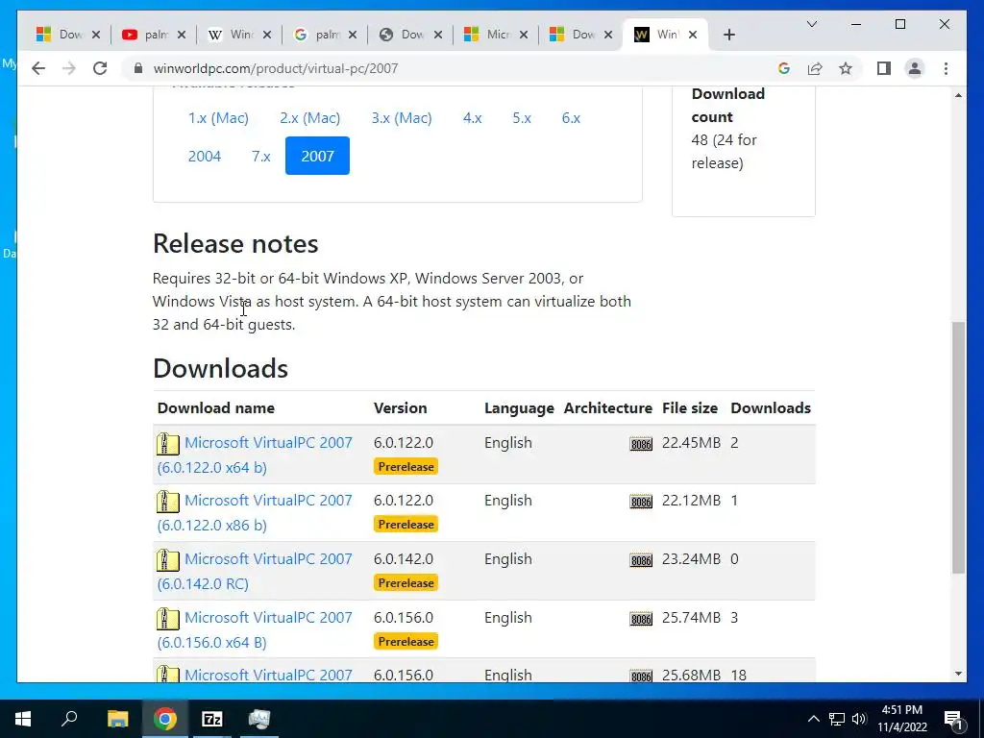Open File Explorer from taskbar
The height and width of the screenshot is (738, 984).
click(x=117, y=719)
